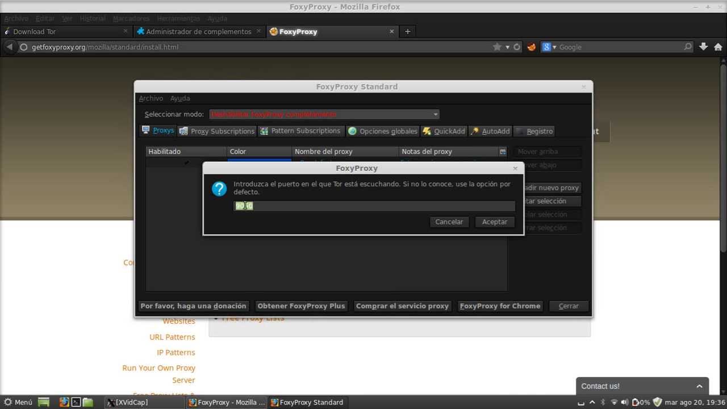This screenshot has width=727, height=409.
Task: Click the getfoxyproxy.org URL address bar
Action: point(256,47)
